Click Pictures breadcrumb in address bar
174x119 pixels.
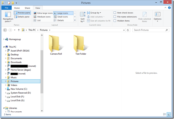pos(44,30)
